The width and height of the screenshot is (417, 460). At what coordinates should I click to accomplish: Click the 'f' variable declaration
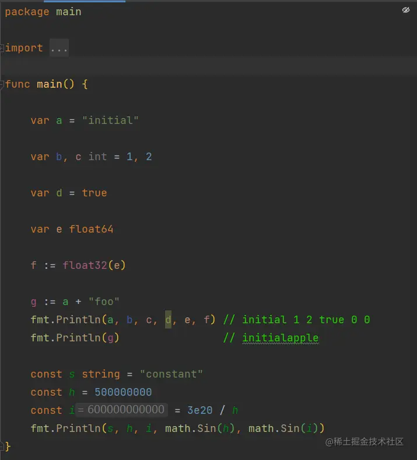tap(34, 265)
